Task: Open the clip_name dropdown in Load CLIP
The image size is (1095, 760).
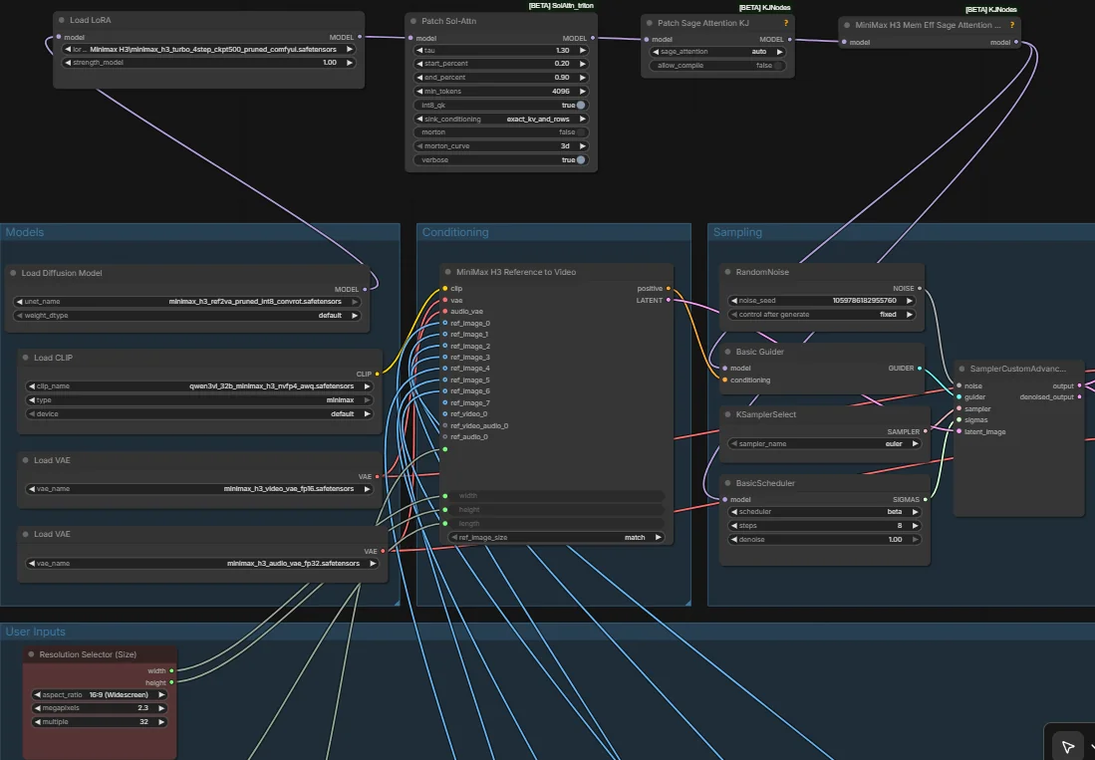Action: (199, 385)
